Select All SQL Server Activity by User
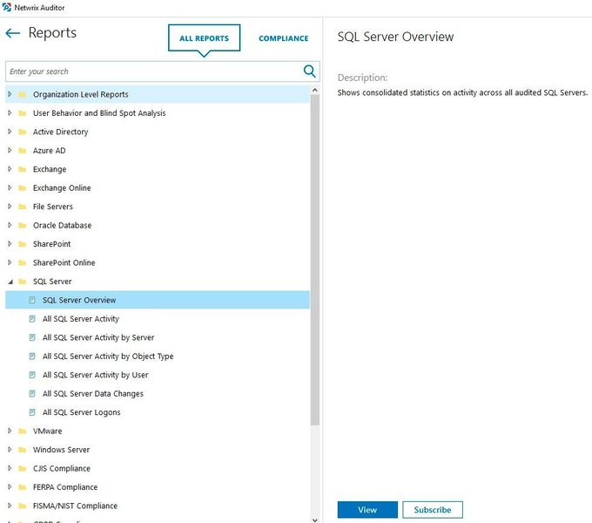 (x=95, y=375)
